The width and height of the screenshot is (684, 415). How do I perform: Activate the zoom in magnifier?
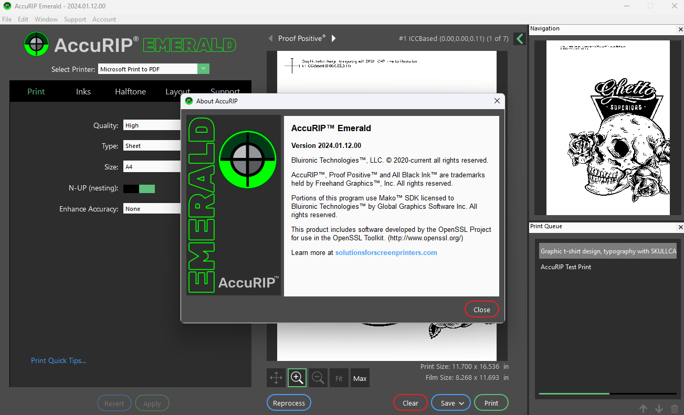point(297,378)
